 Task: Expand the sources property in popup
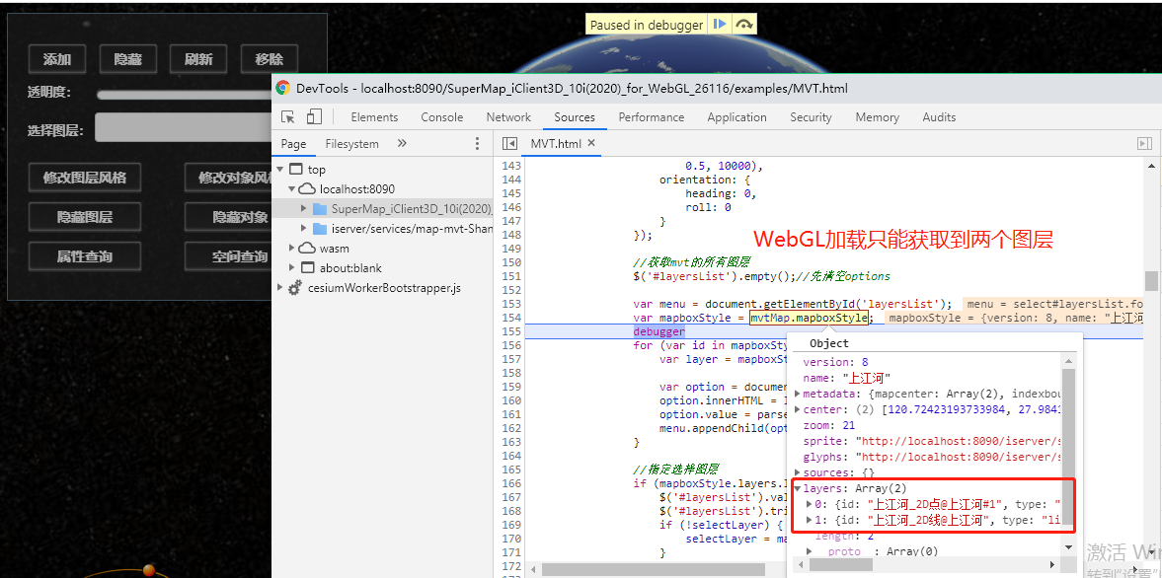(x=798, y=472)
